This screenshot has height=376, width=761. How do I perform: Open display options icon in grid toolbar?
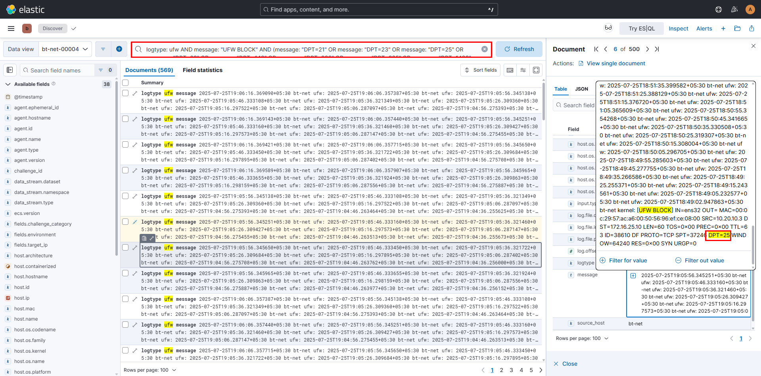523,70
